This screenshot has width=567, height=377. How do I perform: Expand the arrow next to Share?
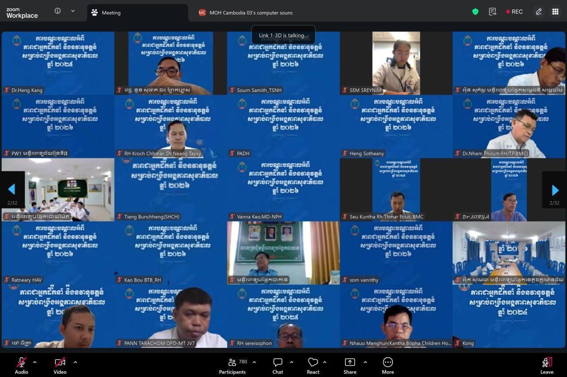[x=365, y=362]
